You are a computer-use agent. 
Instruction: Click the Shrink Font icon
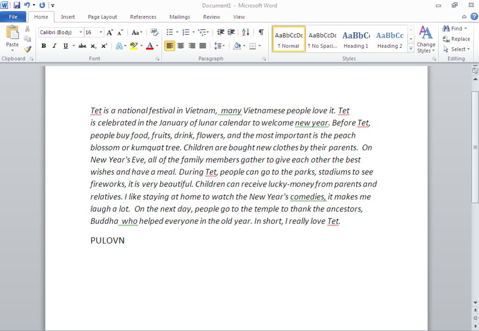(x=120, y=32)
